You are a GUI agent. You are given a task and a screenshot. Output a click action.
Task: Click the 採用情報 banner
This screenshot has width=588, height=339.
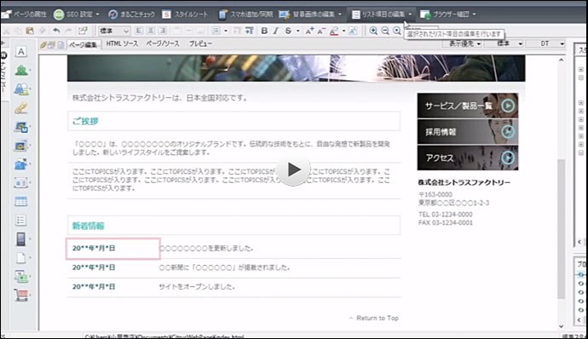(x=468, y=132)
